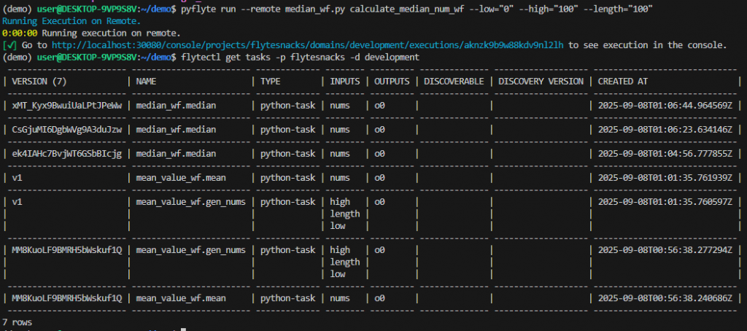Viewport: 747px width, 331px height.
Task: Select version ek4IAHc7BvjWT6GSbBIcjg
Action: click(66, 154)
